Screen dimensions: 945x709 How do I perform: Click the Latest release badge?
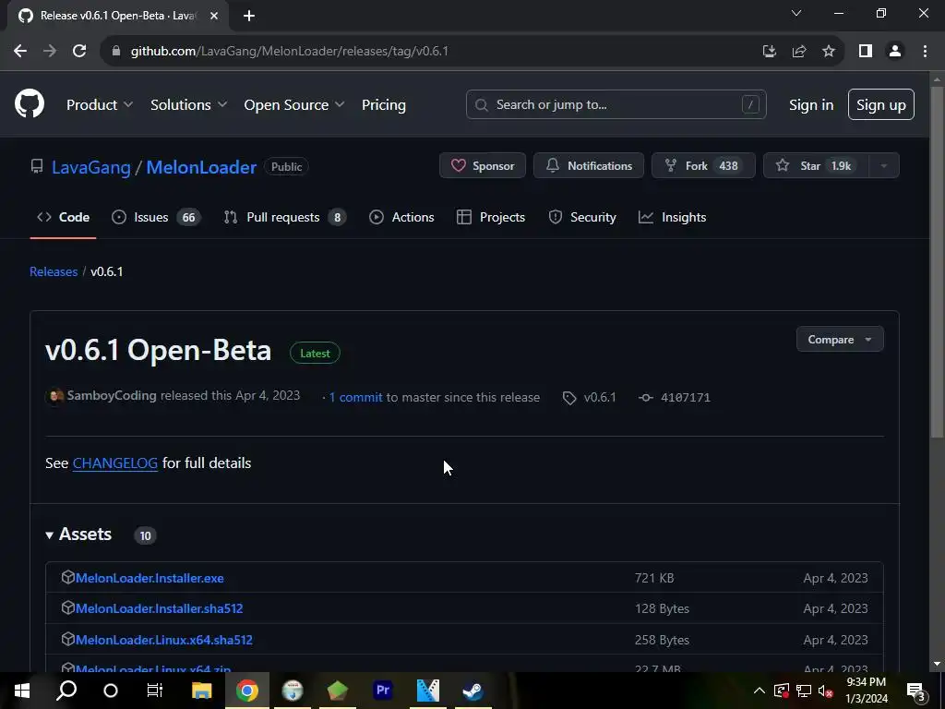(315, 354)
